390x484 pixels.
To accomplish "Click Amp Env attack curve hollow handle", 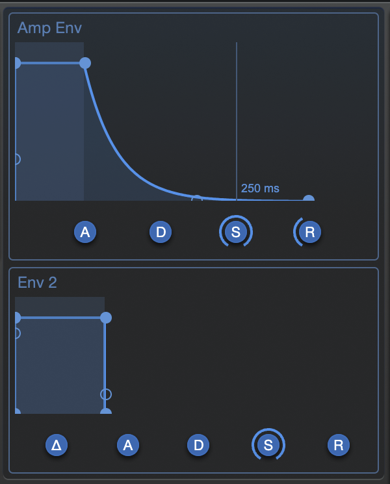I will pos(18,159).
